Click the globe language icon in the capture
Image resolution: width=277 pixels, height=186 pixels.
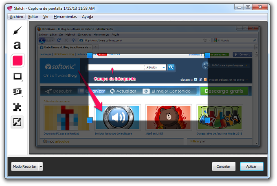click(206, 65)
